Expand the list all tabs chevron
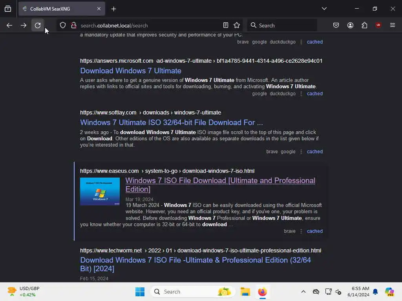The image size is (402, 301). (324, 9)
